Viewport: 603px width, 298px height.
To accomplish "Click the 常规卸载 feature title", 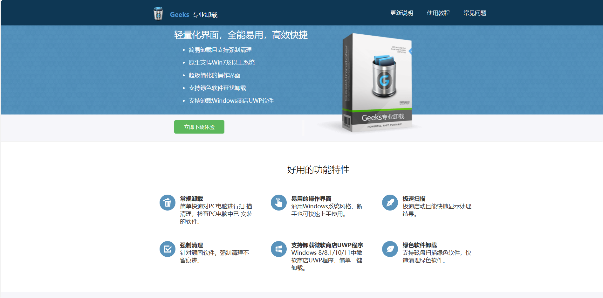I will [x=191, y=199].
